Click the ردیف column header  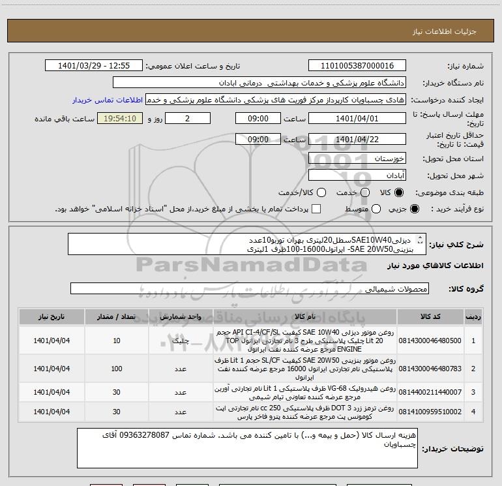point(473,316)
